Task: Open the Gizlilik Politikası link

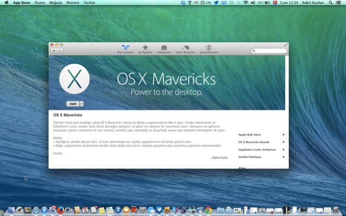Action: 250,157
